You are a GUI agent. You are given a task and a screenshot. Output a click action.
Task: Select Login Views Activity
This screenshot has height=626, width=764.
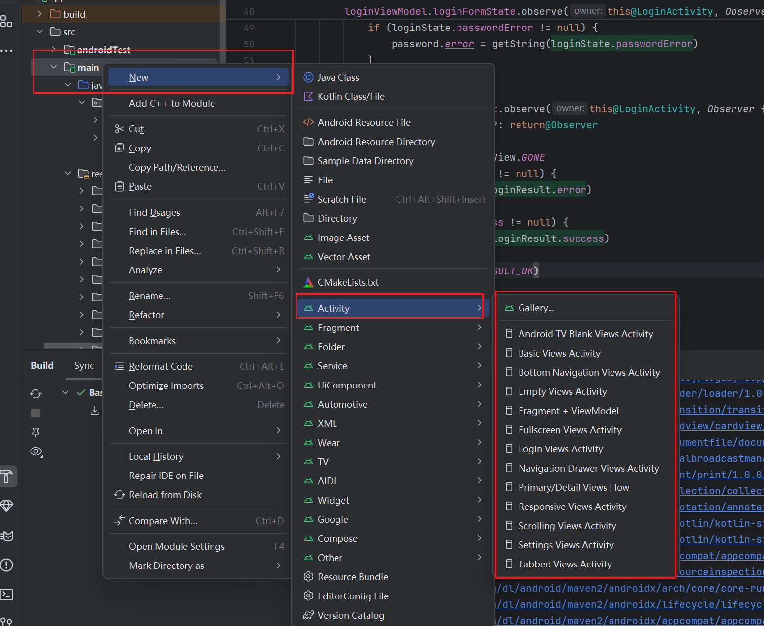[x=585, y=449]
